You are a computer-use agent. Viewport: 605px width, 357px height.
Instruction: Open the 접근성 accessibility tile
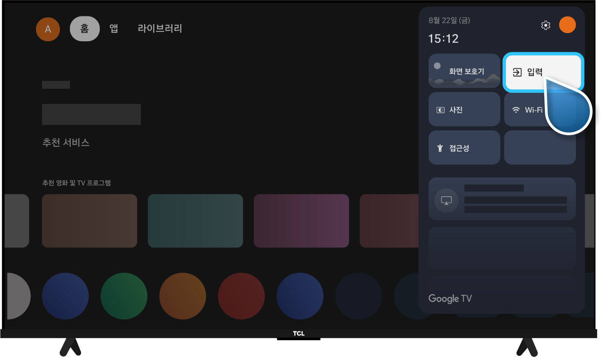pyautogui.click(x=464, y=148)
